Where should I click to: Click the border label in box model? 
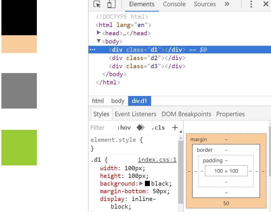(205, 150)
